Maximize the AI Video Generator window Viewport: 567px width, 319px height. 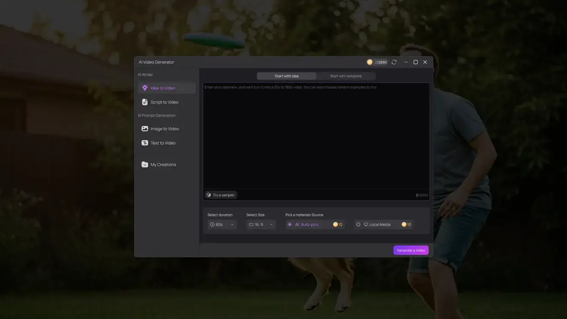coord(415,62)
